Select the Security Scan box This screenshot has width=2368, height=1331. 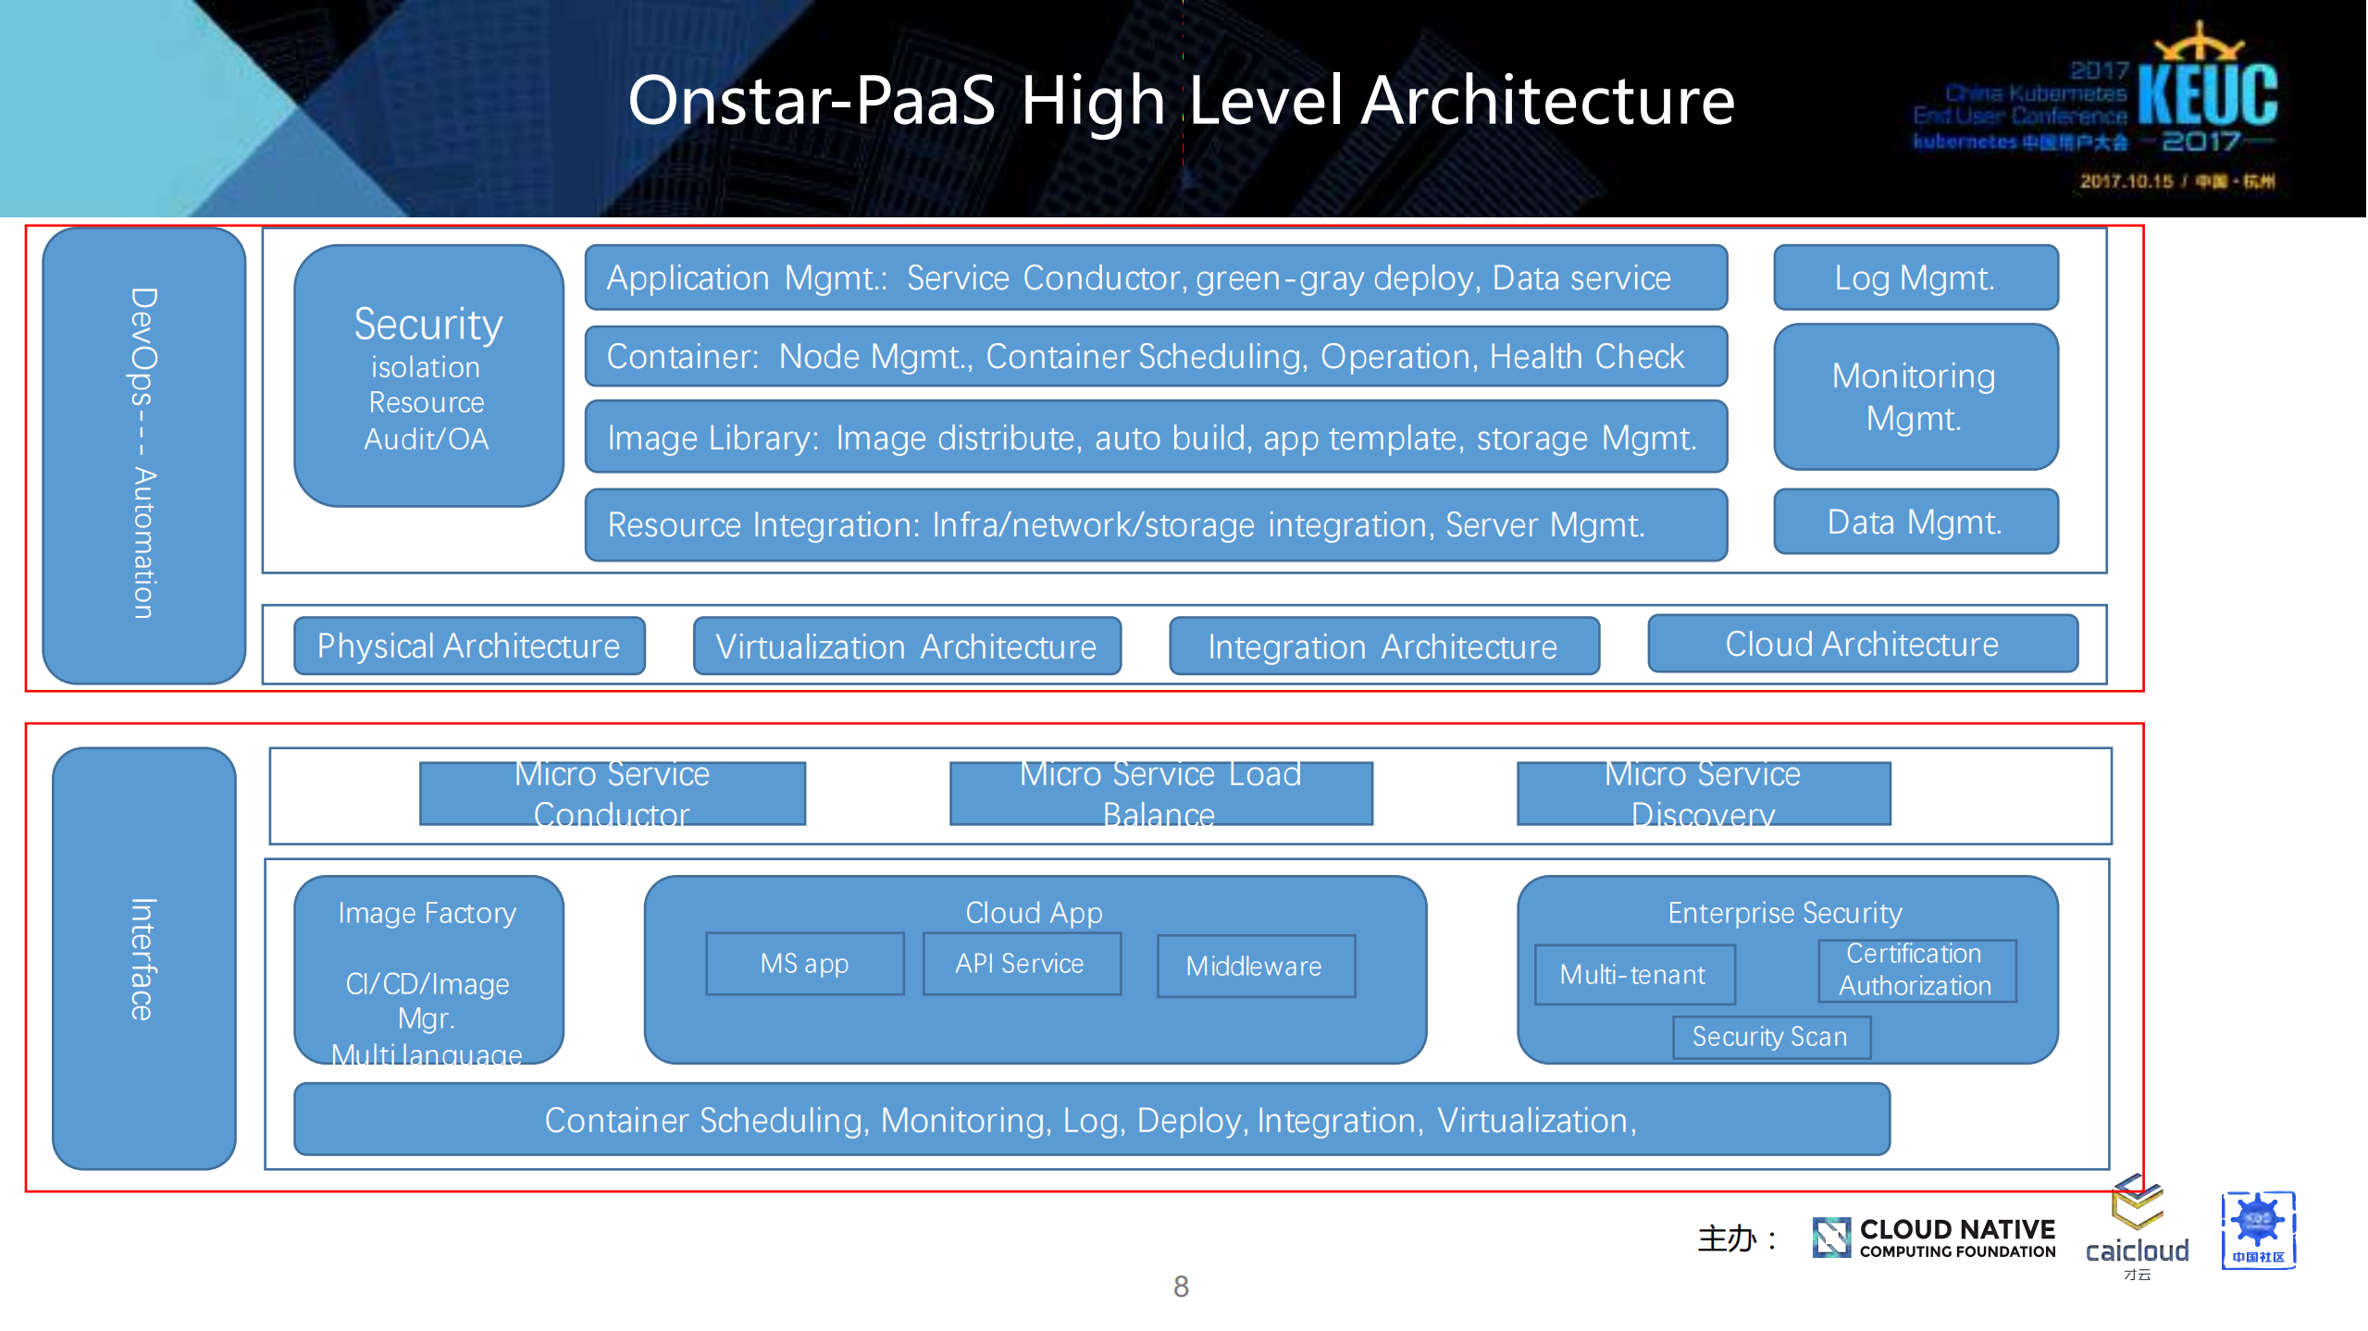pos(1770,1037)
